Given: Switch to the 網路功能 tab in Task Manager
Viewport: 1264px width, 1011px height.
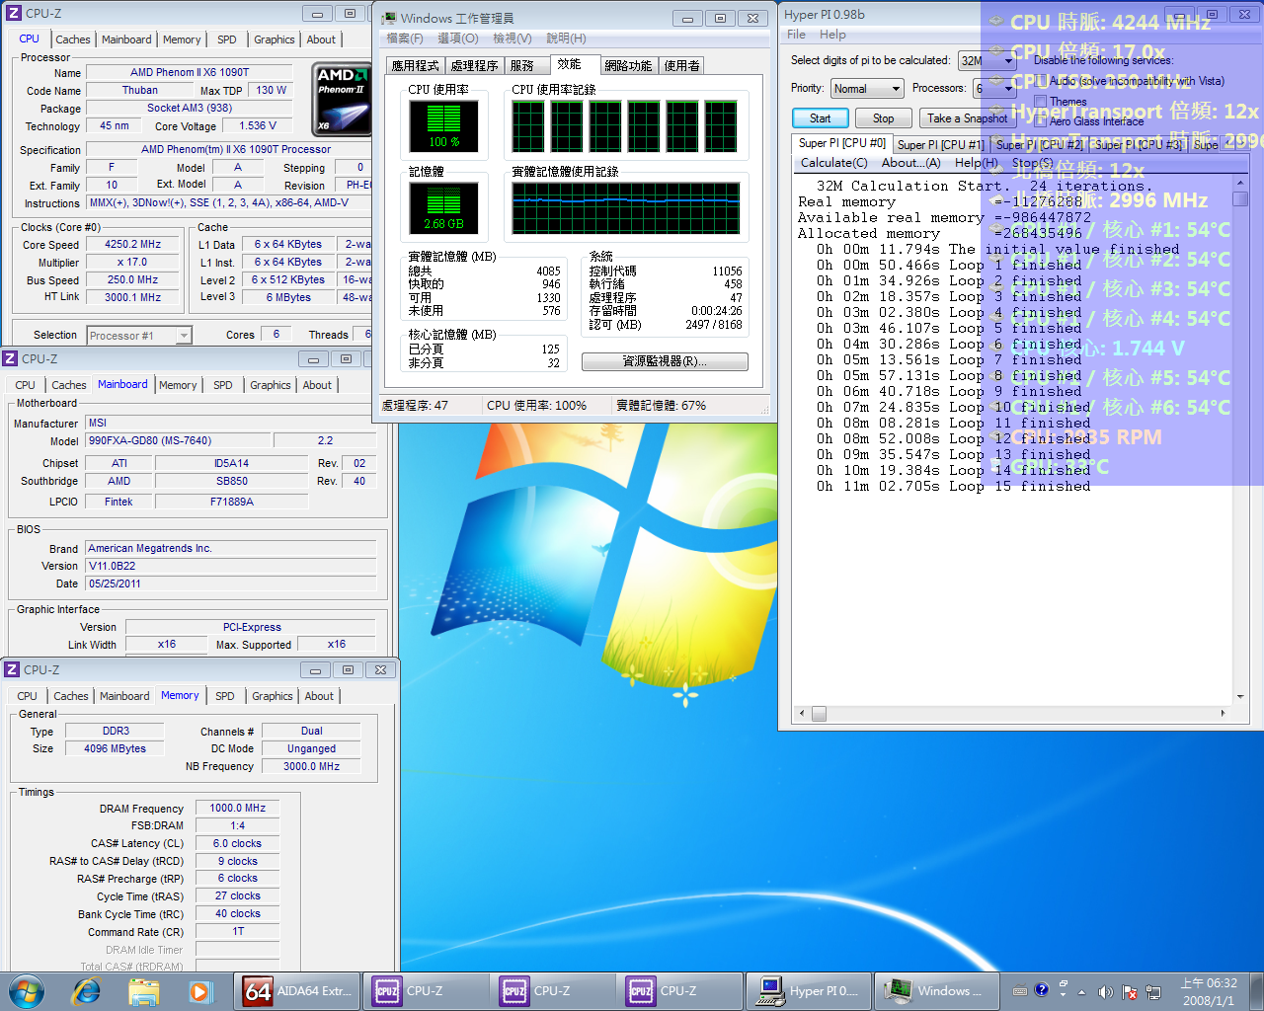Looking at the screenshot, I should 628,65.
